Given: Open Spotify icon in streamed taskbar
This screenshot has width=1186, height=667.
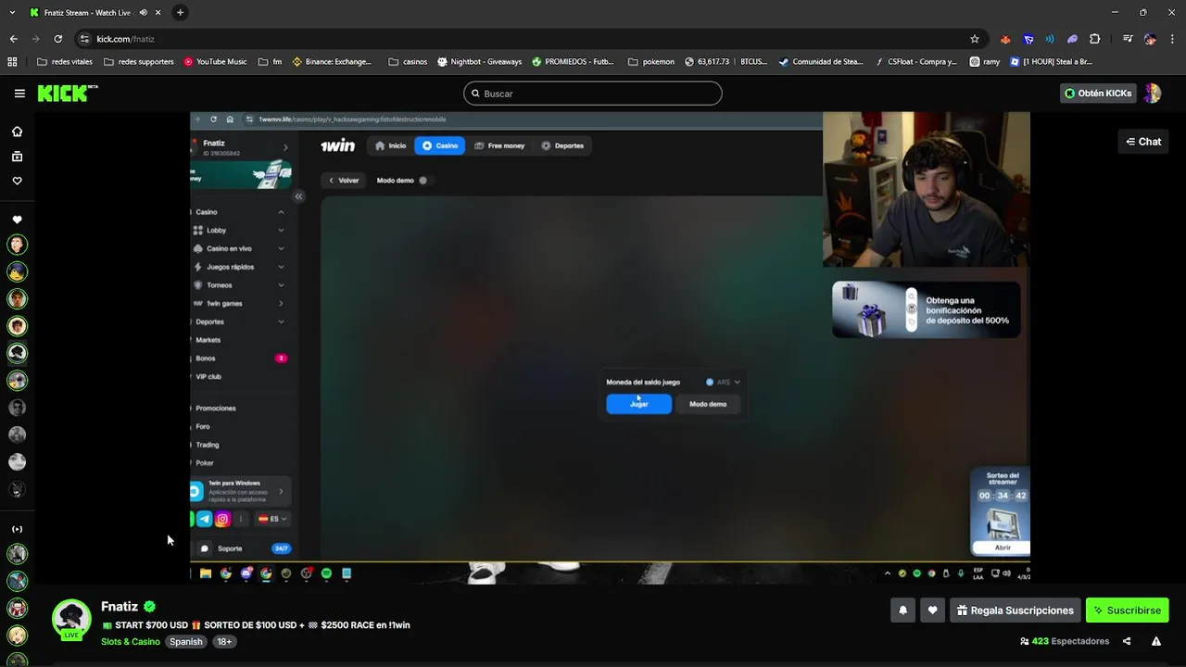Looking at the screenshot, I should coord(326,573).
